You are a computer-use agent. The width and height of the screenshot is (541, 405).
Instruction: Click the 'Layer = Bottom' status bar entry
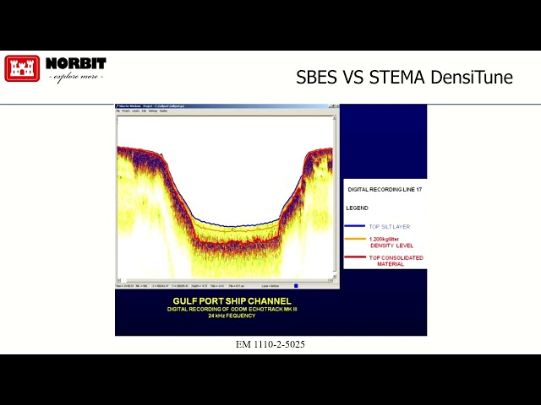270,286
